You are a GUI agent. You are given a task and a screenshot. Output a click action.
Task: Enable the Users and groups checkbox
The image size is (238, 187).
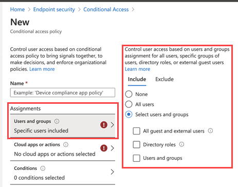(x=137, y=158)
